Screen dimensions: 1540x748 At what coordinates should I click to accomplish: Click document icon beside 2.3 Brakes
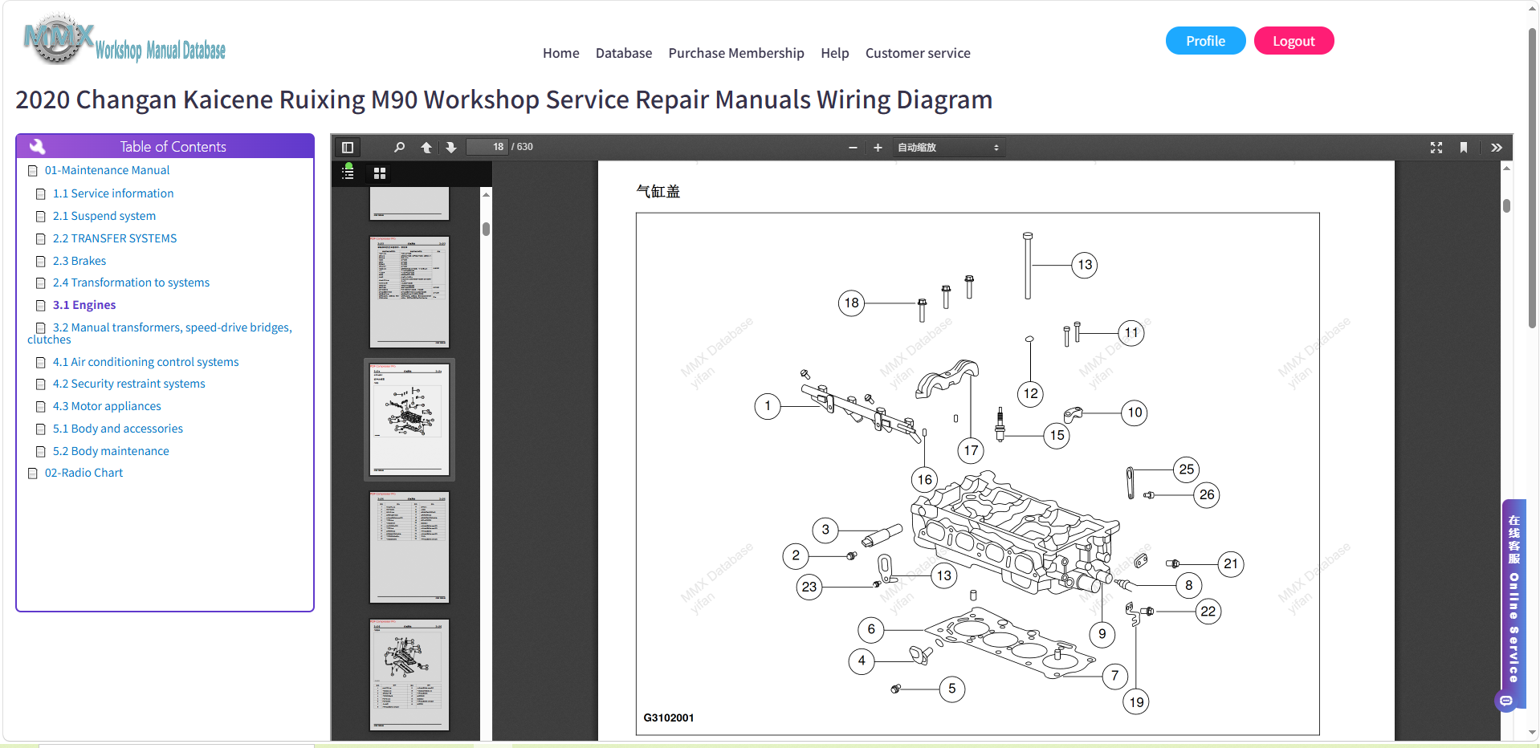pos(41,262)
